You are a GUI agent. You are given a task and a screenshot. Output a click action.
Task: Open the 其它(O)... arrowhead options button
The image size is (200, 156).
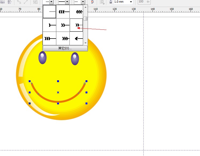coord(65,48)
